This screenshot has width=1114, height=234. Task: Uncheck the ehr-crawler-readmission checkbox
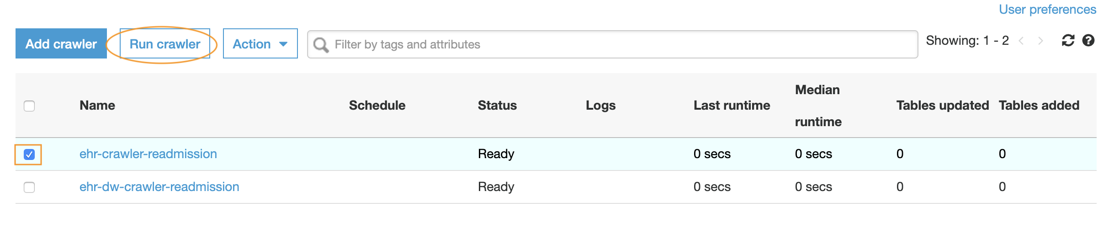click(29, 154)
